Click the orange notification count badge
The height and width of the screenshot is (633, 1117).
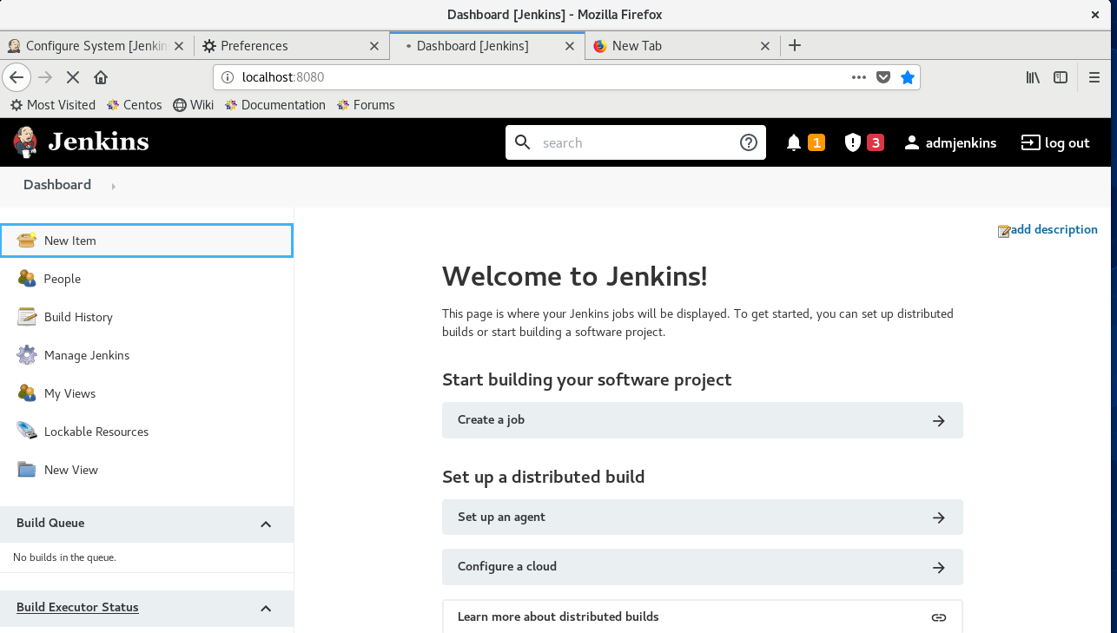click(x=816, y=142)
